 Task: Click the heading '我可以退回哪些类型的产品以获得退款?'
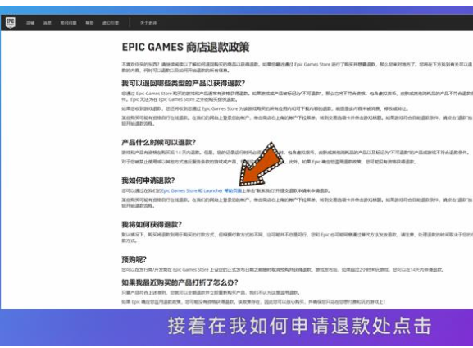pos(183,83)
